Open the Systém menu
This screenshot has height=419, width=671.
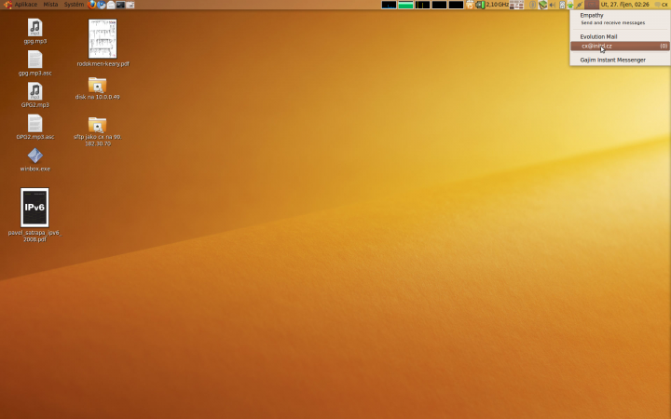[74, 5]
